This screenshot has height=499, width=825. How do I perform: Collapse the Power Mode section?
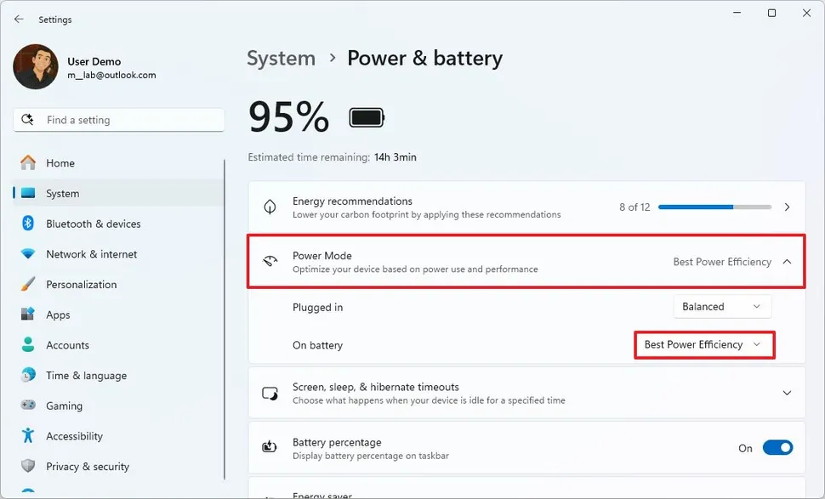786,262
